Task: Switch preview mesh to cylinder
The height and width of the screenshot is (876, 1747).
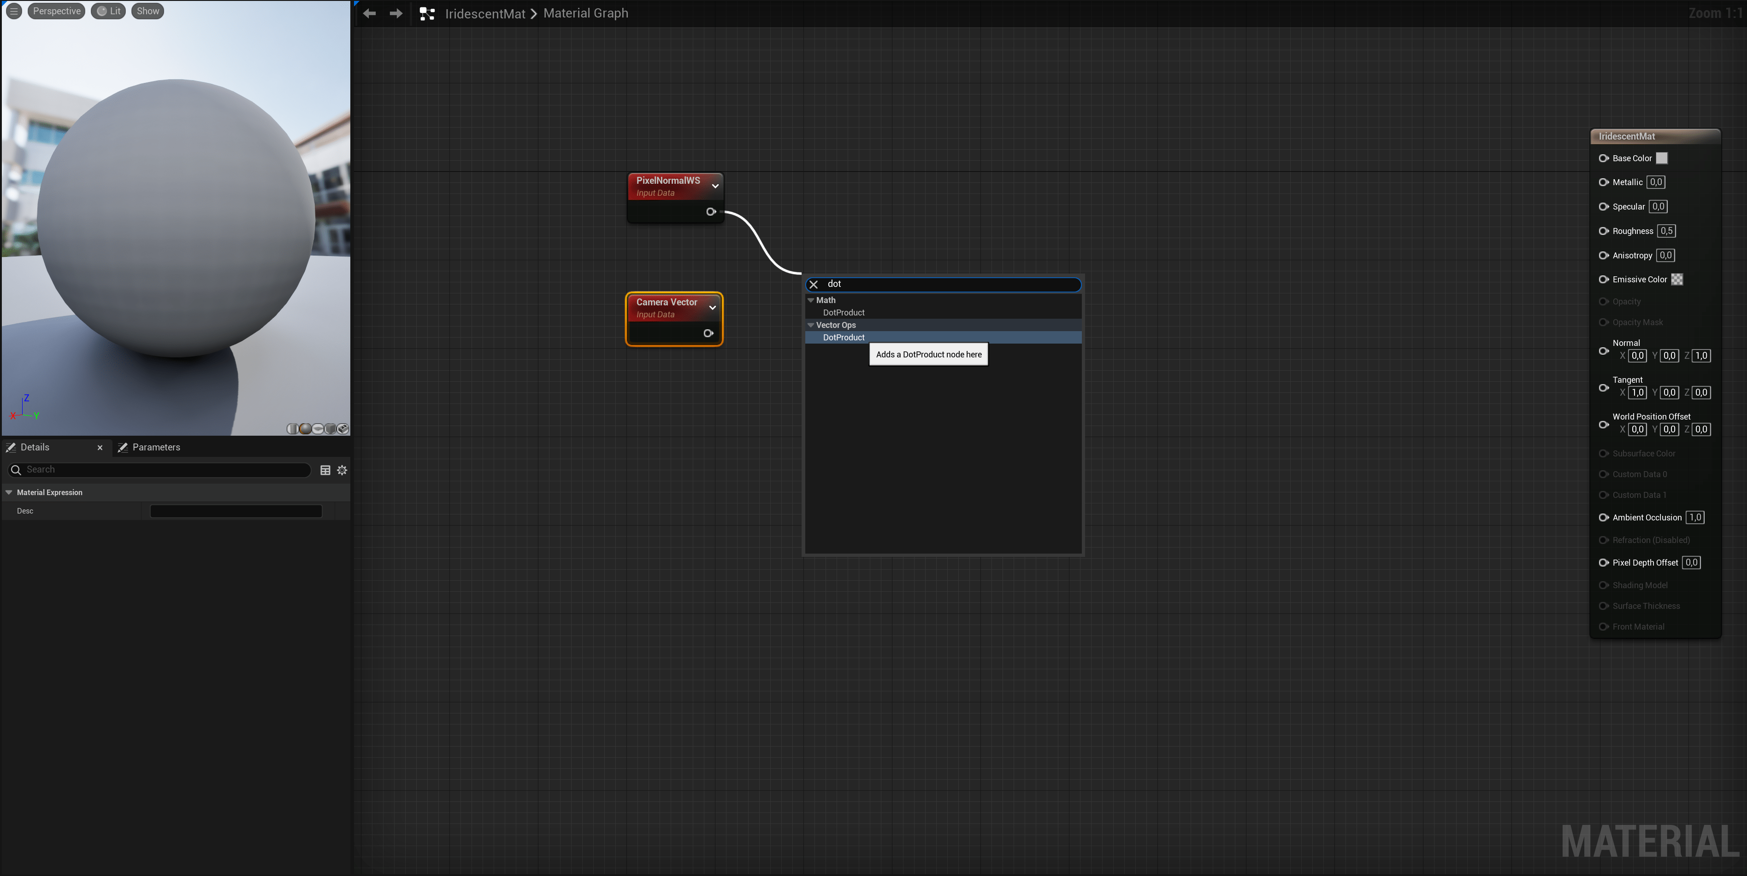Action: (292, 429)
